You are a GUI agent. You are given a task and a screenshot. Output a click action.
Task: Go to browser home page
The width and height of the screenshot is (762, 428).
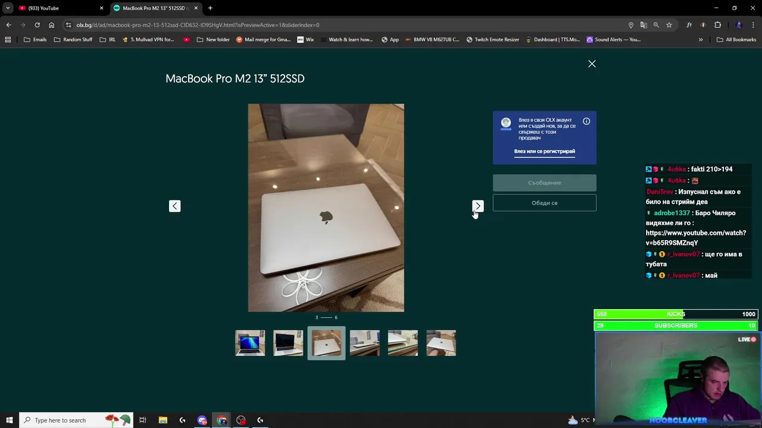coord(51,25)
